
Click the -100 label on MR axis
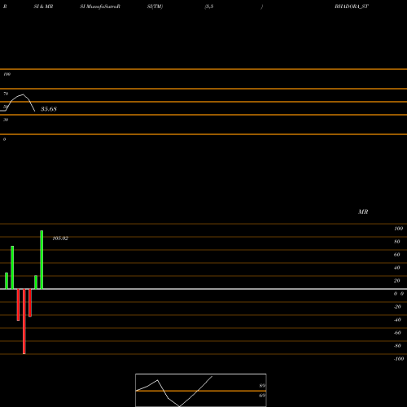pyautogui.click(x=399, y=359)
